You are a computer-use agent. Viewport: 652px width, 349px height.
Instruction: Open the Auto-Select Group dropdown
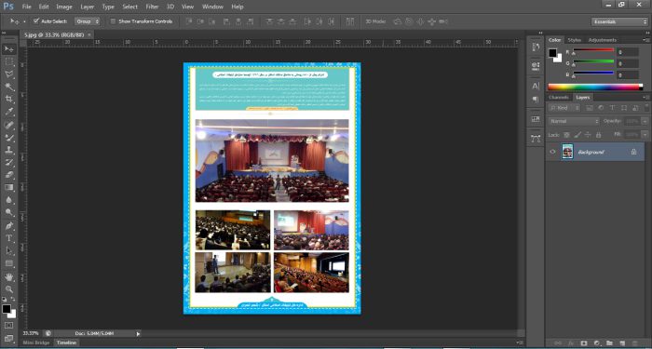click(87, 21)
